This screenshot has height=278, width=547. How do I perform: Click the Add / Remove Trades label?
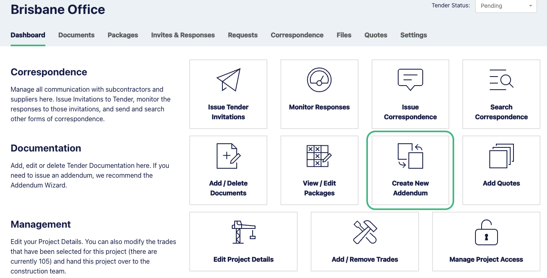(365, 260)
